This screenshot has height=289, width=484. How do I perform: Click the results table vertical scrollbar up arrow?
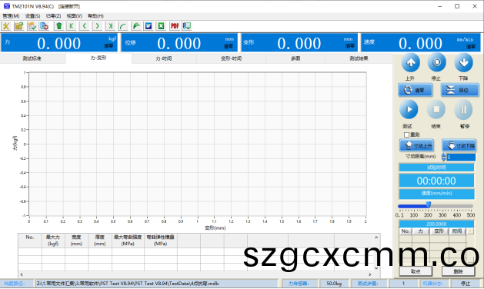pos(376,238)
